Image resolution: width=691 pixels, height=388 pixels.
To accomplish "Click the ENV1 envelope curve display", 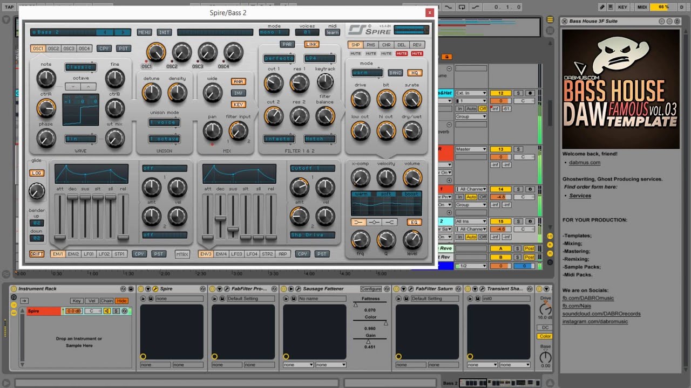I will pos(91,174).
